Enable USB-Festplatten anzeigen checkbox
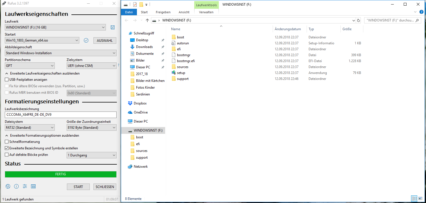 click(x=7, y=80)
